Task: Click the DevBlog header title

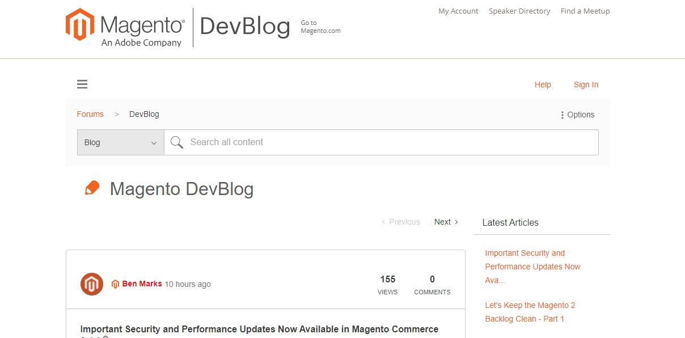Action: click(x=245, y=27)
